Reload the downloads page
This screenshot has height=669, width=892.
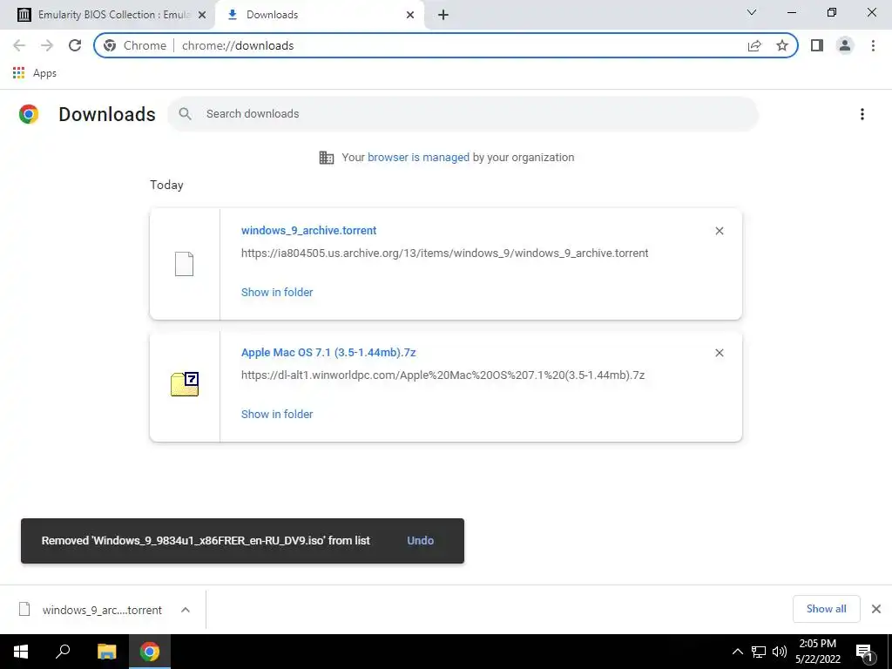(x=75, y=45)
